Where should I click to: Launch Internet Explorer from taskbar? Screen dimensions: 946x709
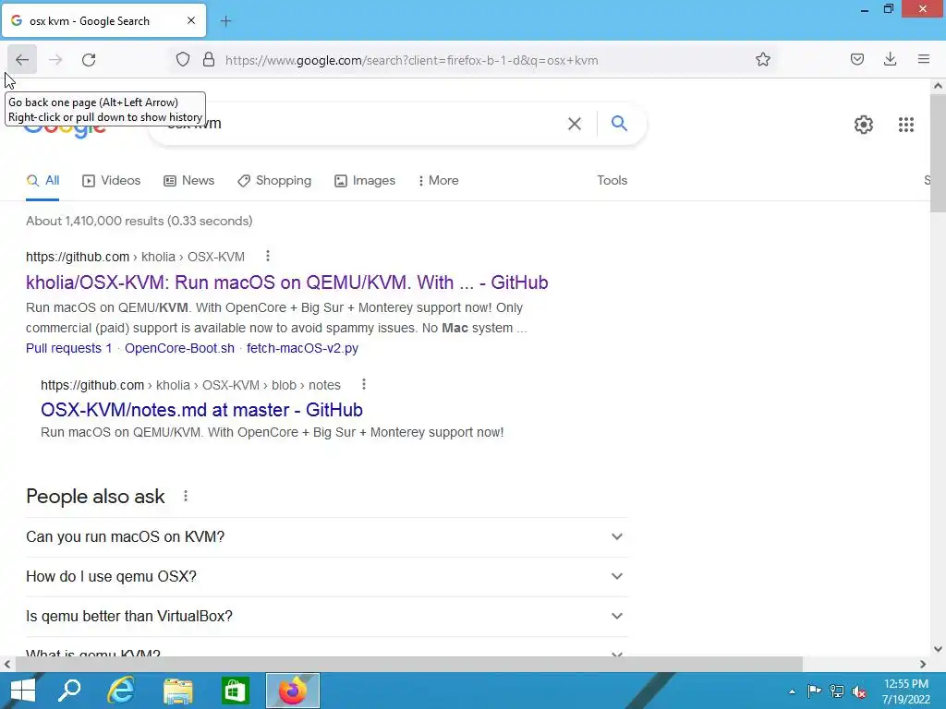[x=121, y=691]
